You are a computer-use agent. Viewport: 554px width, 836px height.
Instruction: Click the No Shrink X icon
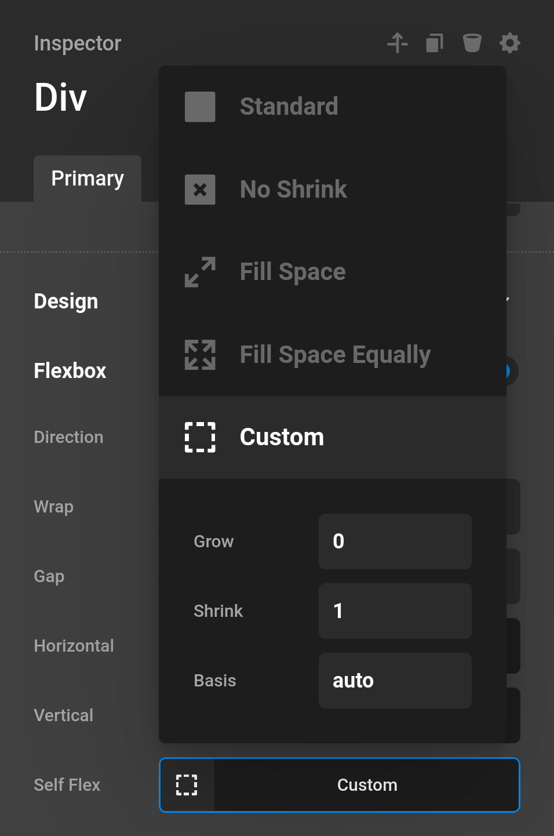pos(199,190)
